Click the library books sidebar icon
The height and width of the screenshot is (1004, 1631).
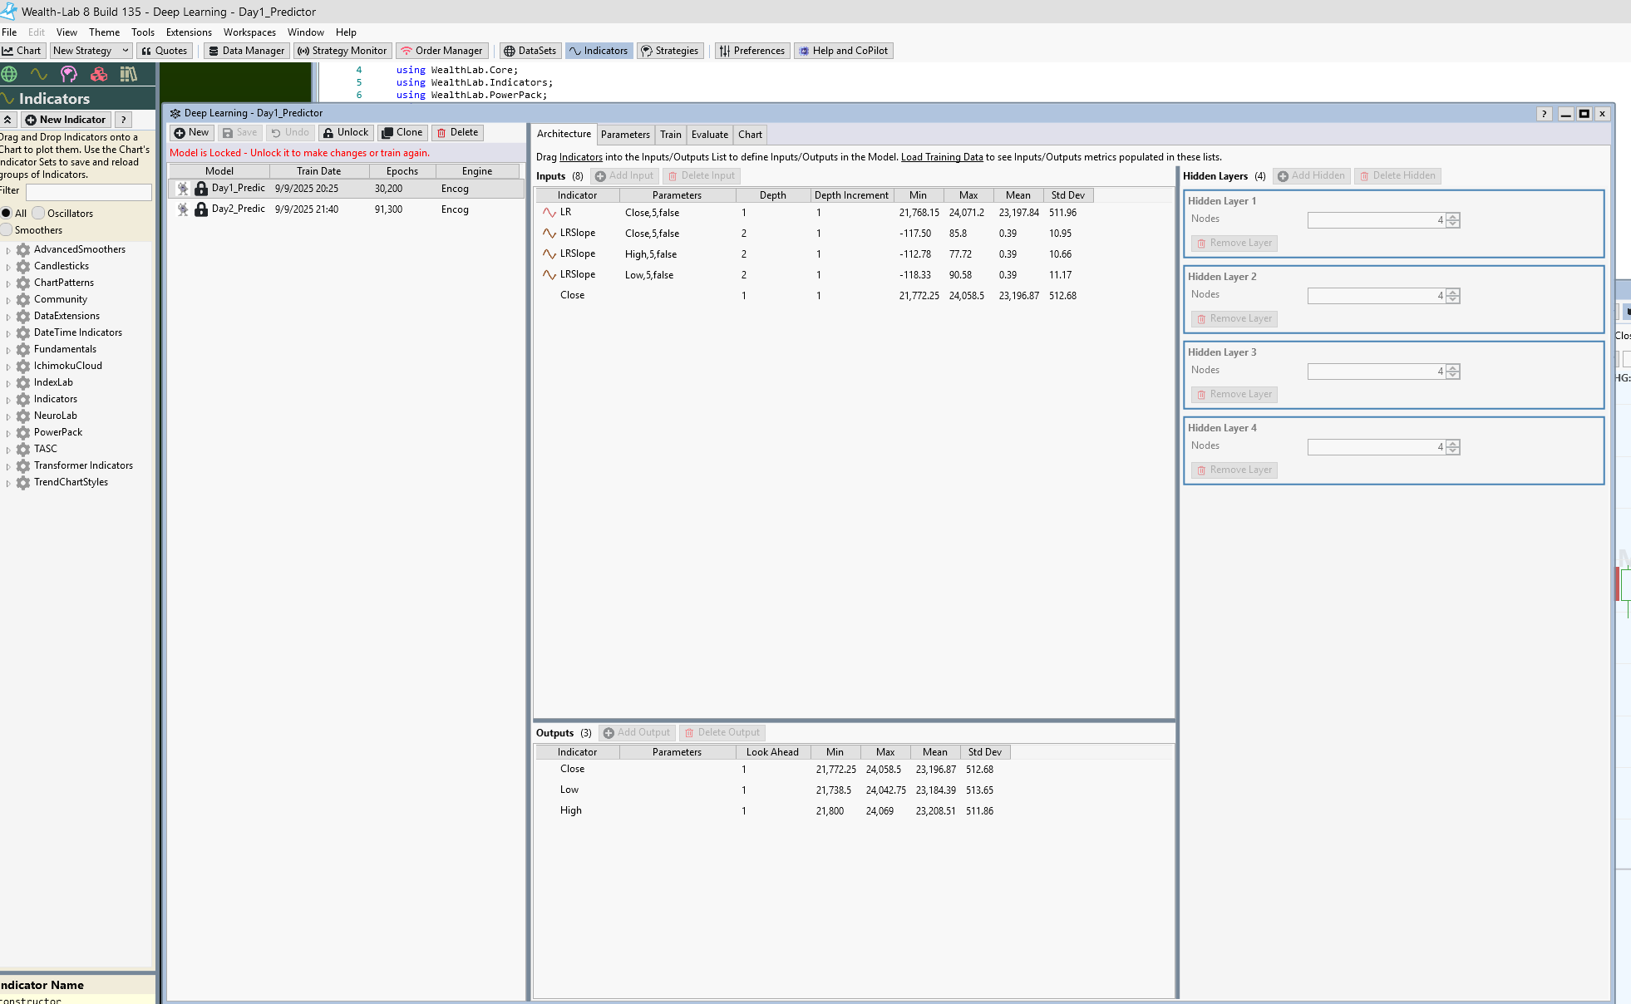128,74
